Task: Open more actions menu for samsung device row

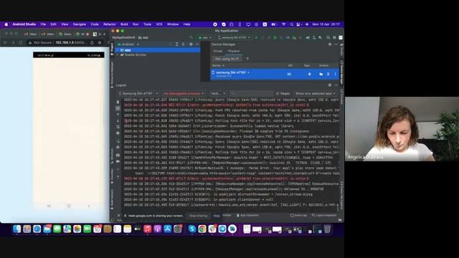Action: [336, 75]
